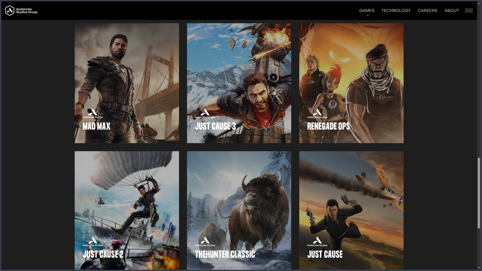The height and width of the screenshot is (271, 482).
Task: Open the Just Cause 2 game card
Action: click(127, 210)
